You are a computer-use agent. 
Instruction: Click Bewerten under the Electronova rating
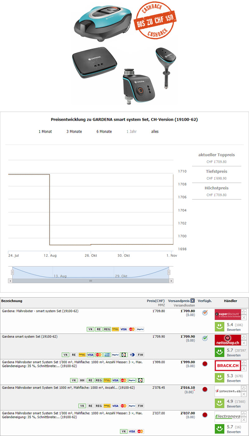[234, 432]
